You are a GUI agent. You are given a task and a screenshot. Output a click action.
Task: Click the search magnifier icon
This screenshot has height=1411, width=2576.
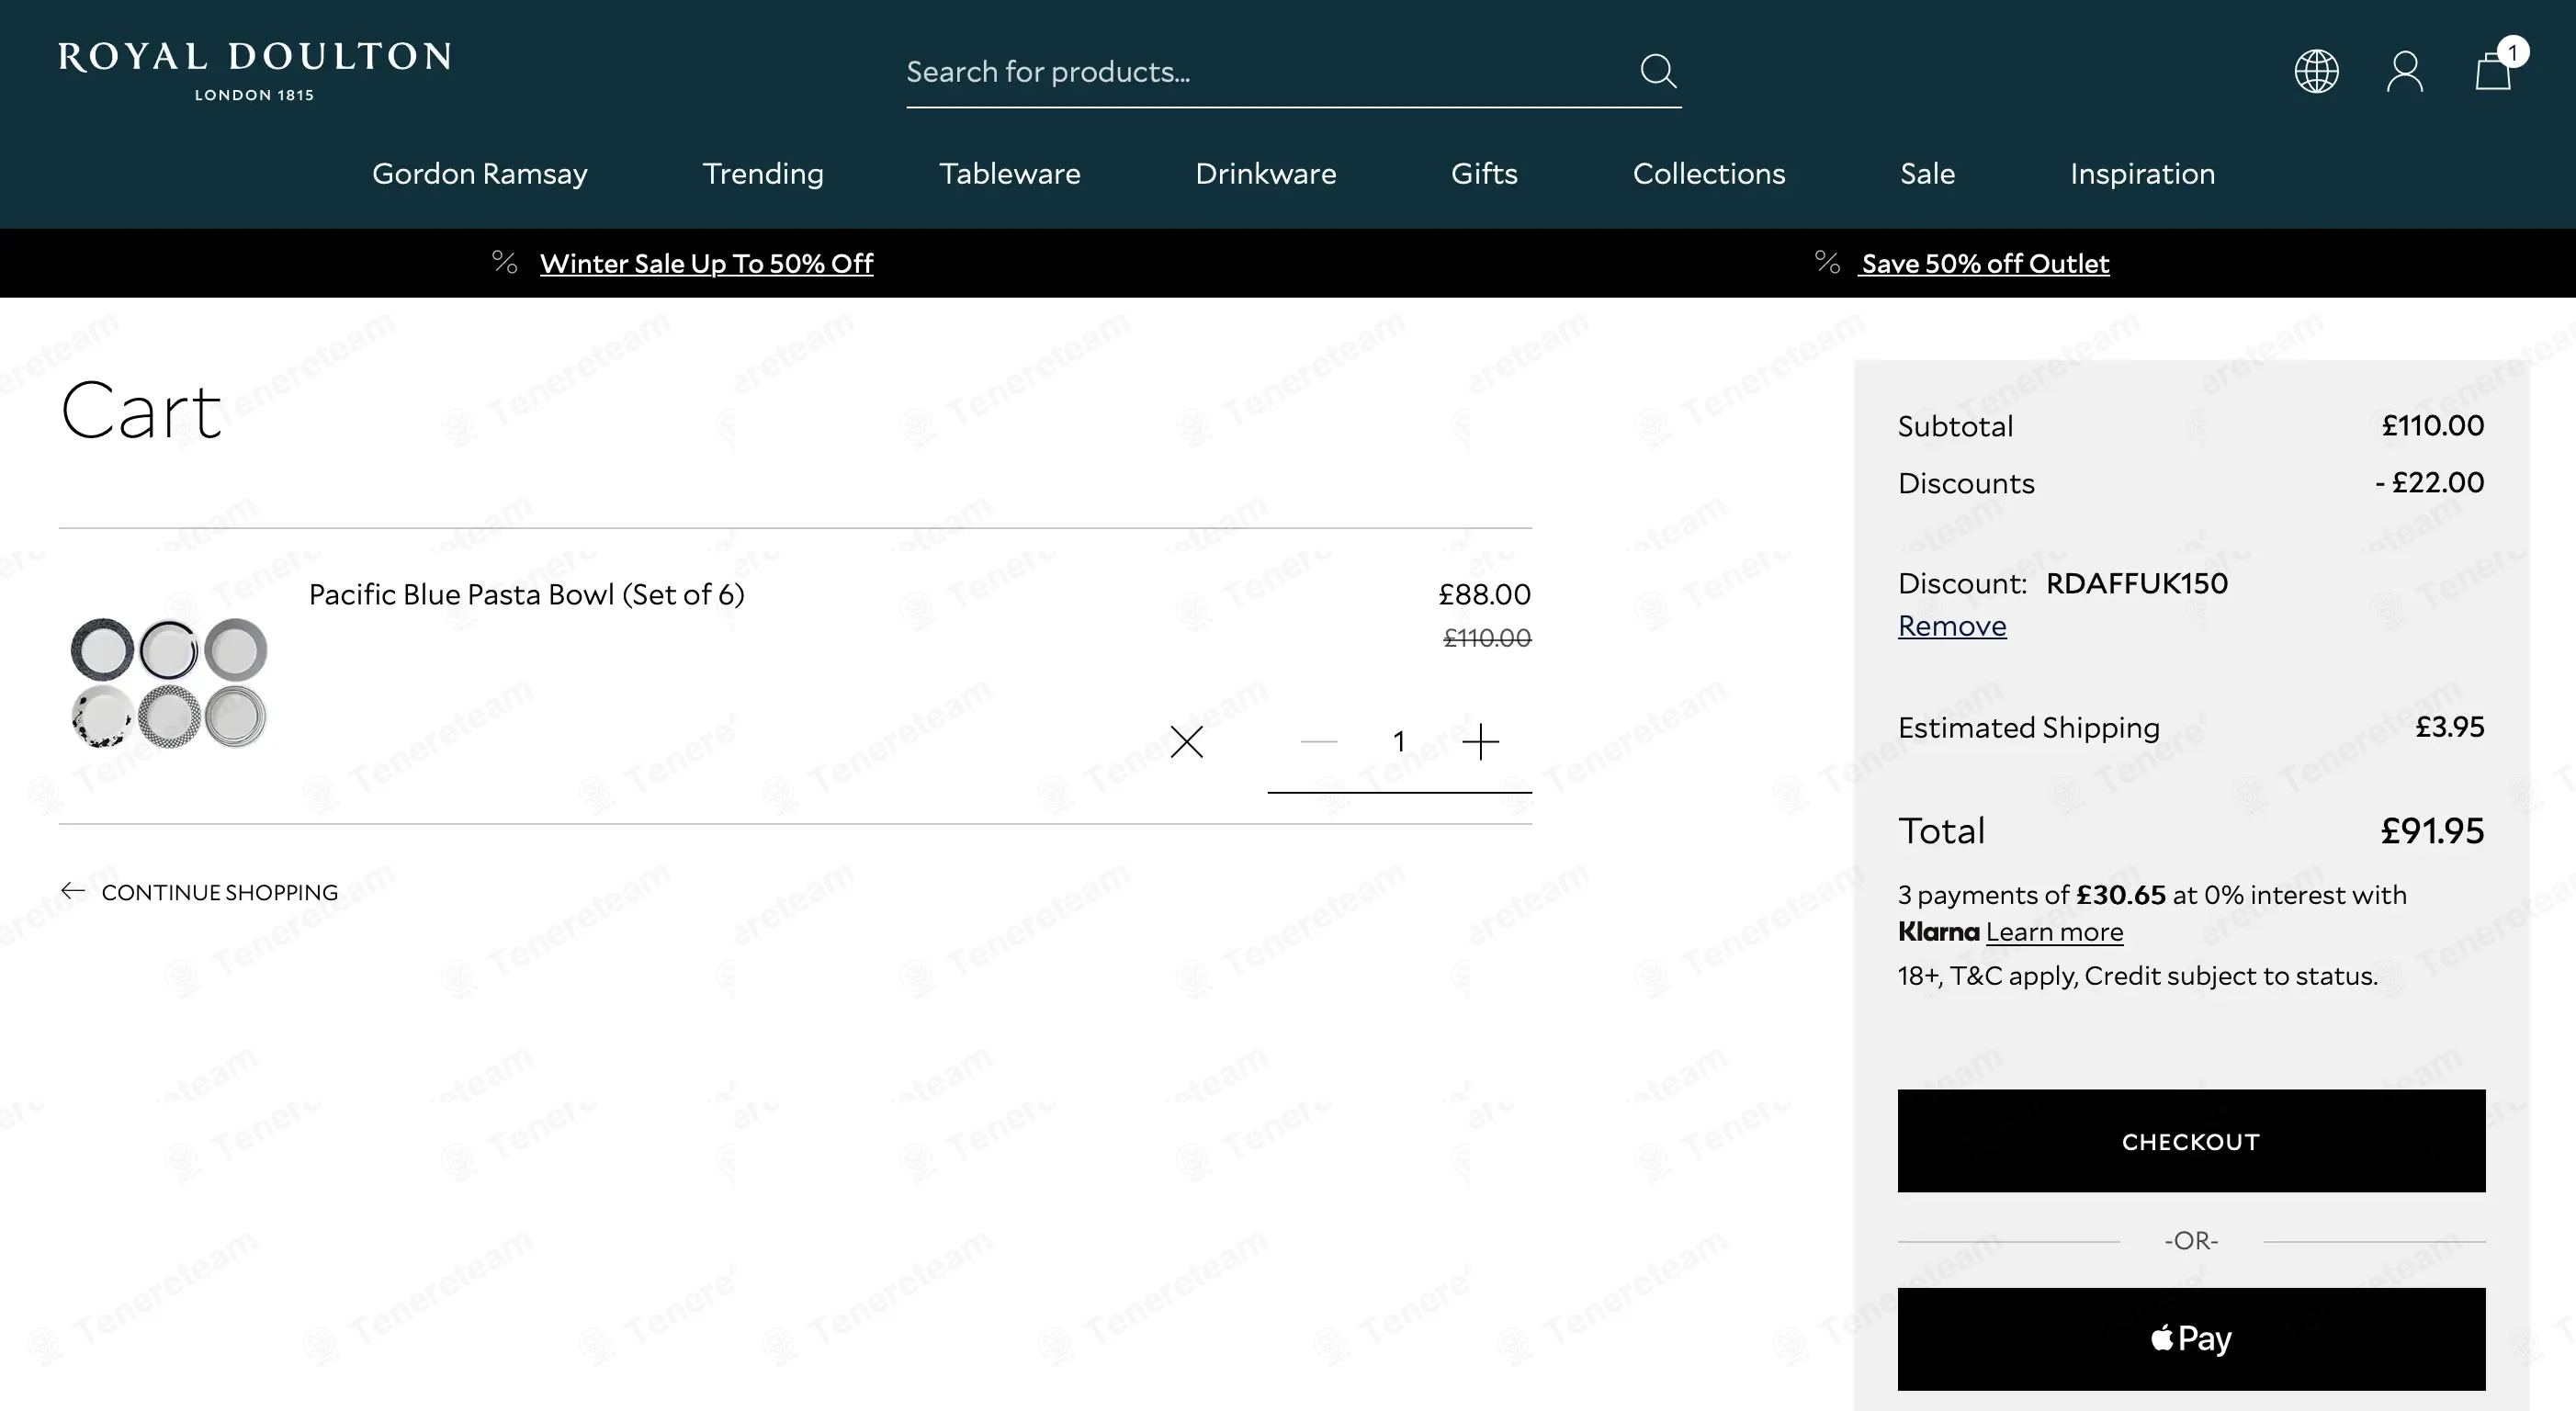pyautogui.click(x=1658, y=71)
